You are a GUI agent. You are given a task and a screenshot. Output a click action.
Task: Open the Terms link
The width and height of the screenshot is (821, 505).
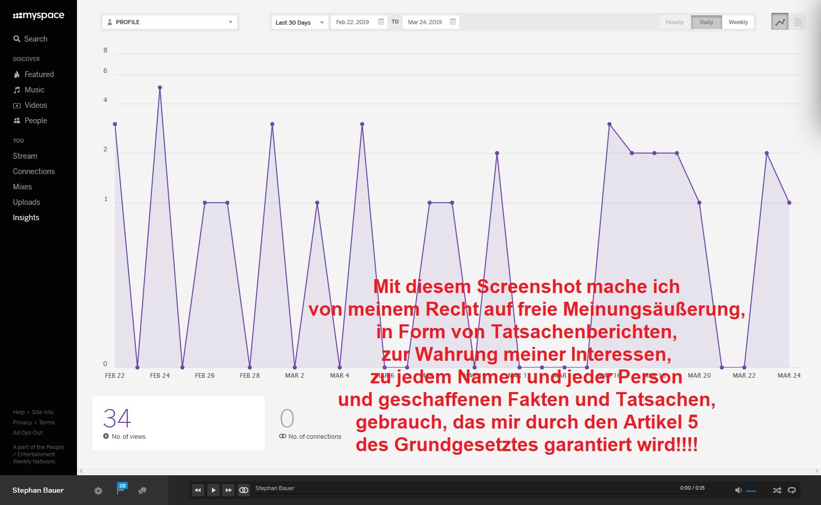pyautogui.click(x=47, y=422)
